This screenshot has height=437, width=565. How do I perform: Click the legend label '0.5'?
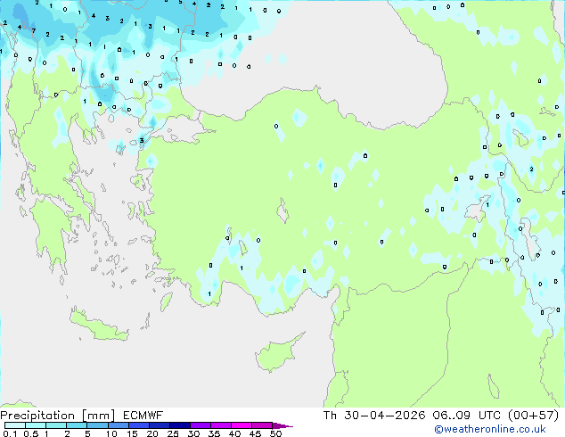[x=30, y=433]
